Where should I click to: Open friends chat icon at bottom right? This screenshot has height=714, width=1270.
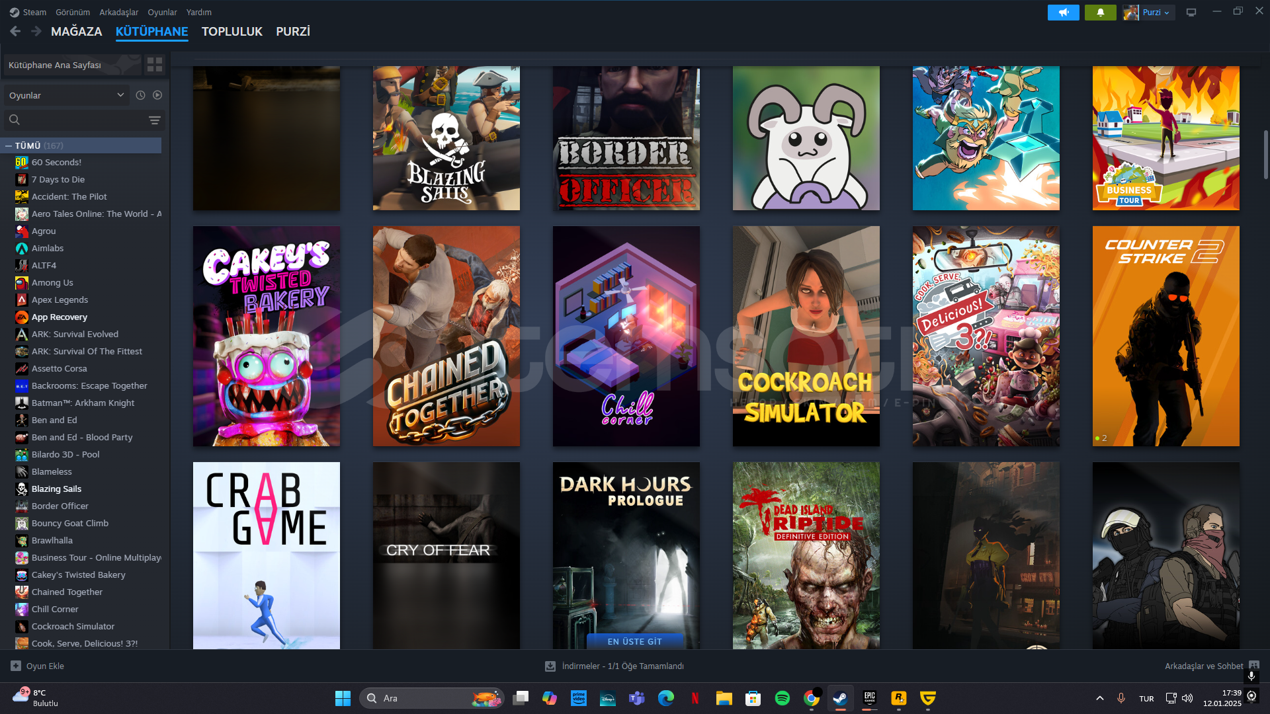[x=1254, y=666]
